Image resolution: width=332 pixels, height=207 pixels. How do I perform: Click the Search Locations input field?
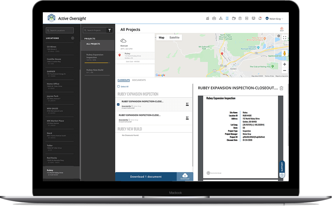[x=60, y=30]
